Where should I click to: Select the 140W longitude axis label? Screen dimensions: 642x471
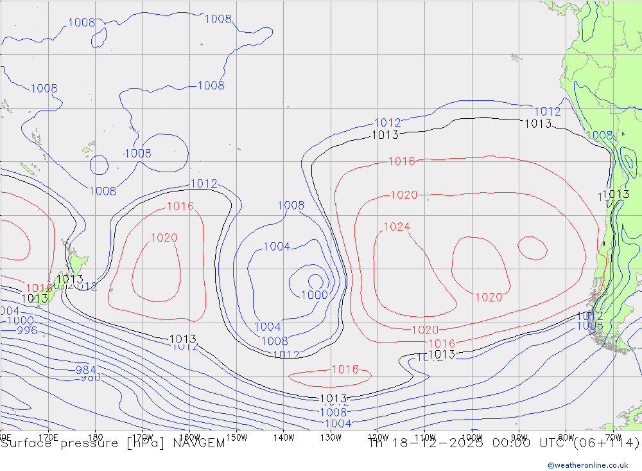pyautogui.click(x=284, y=437)
